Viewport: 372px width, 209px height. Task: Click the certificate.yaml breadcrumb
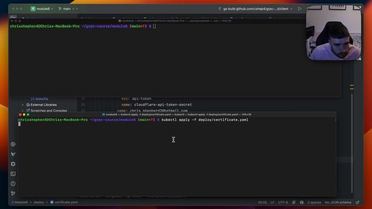coord(64,203)
